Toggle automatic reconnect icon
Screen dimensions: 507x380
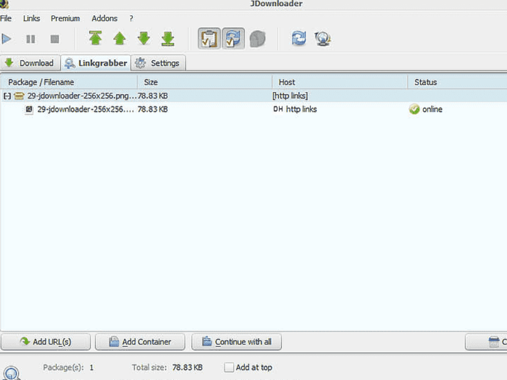click(x=233, y=39)
